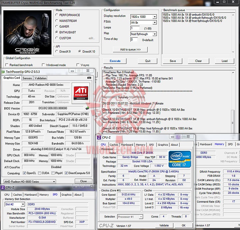The image size is (240, 230).
Task: Switch to the Validation tab in GPU-Z
Action: (x=40, y=78)
